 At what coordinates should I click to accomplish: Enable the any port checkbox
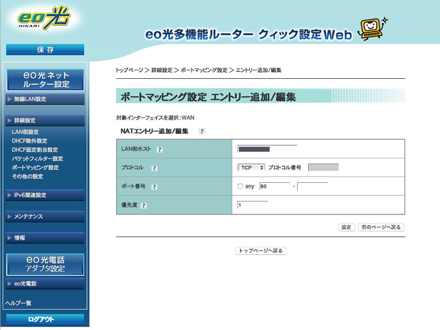click(240, 186)
